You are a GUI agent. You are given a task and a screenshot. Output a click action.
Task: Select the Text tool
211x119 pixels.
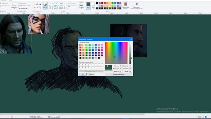tap(40, 4)
